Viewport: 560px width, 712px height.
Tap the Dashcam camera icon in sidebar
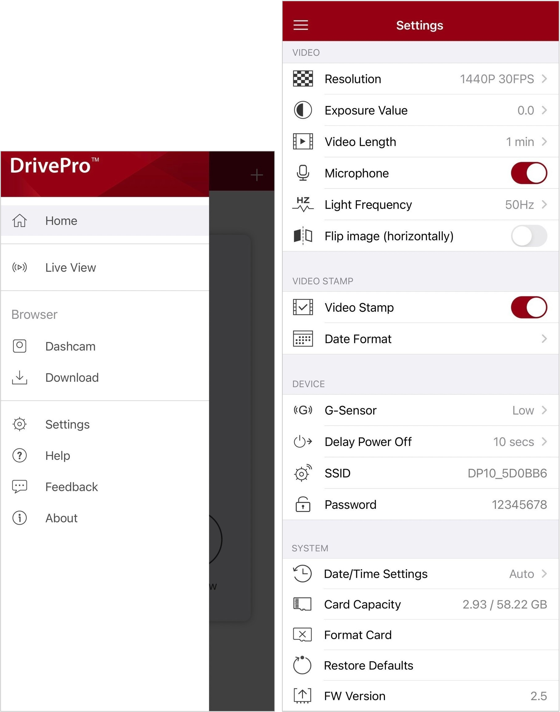[x=19, y=346]
